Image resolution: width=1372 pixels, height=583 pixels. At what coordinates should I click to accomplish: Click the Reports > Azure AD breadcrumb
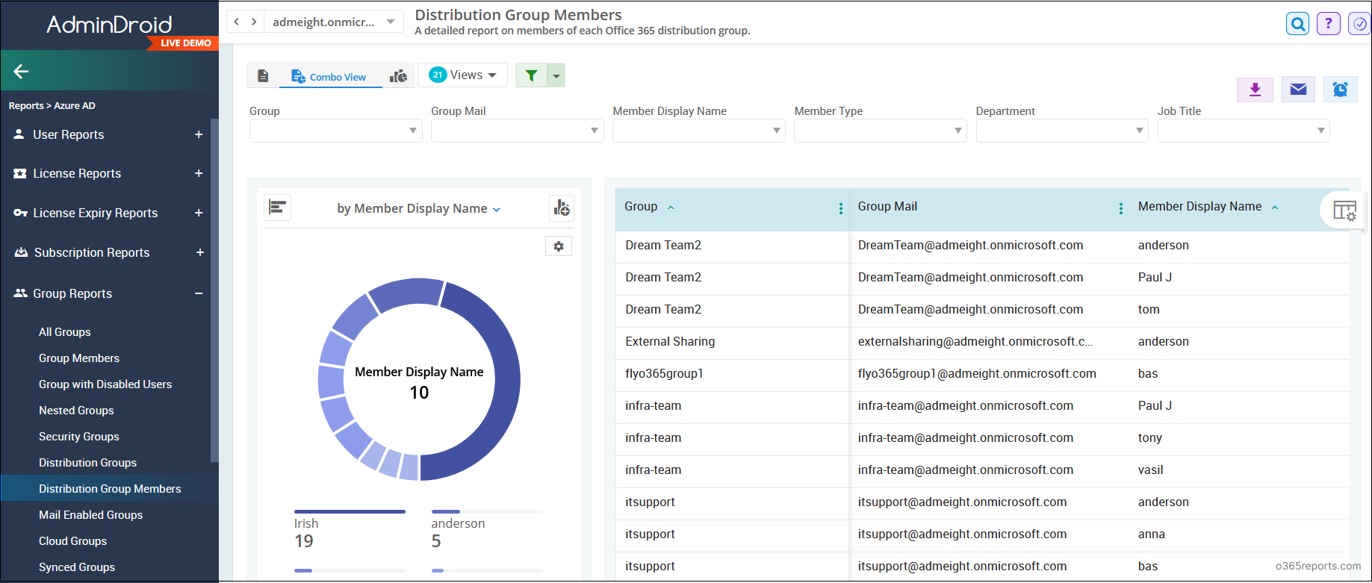52,106
